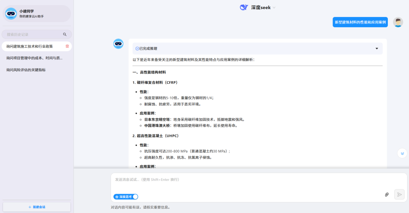This screenshot has width=409, height=213.
Task: Click the 搜索历史记录 search field
Action: (x=32, y=34)
